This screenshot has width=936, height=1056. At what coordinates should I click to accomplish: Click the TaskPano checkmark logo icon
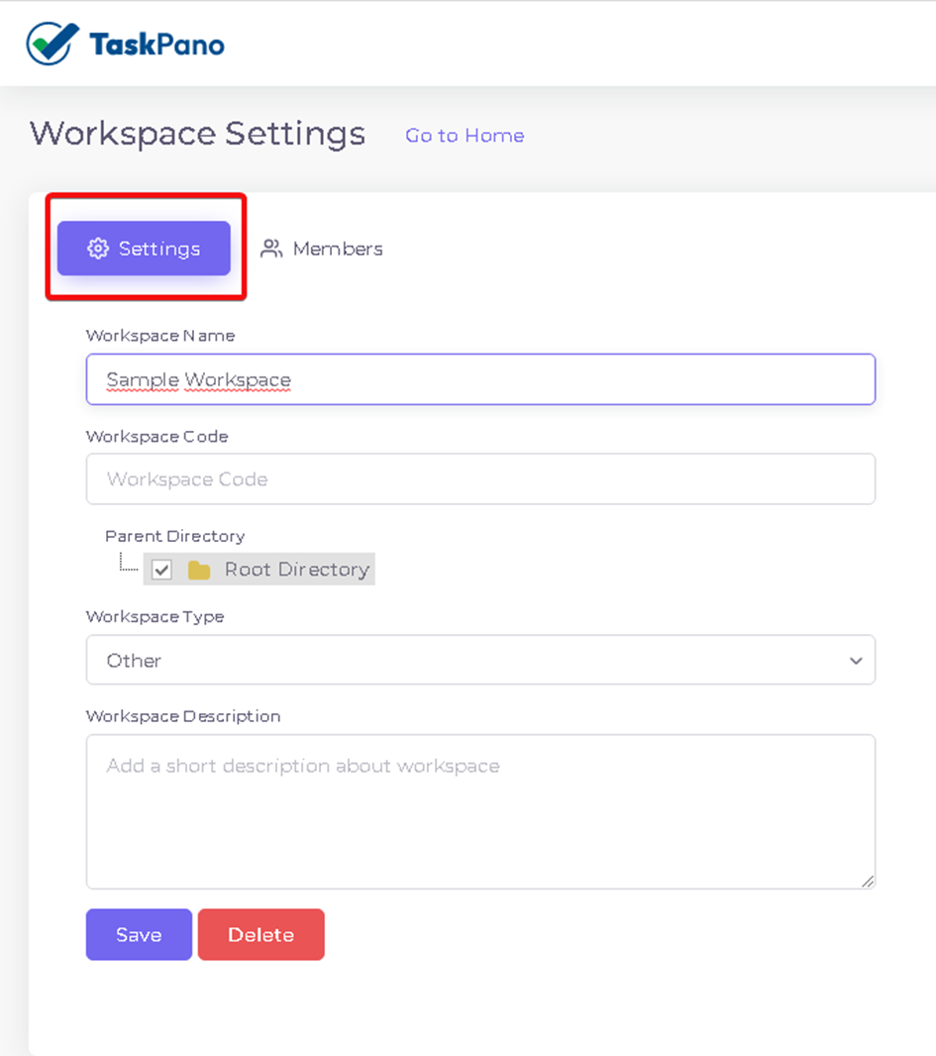[x=52, y=44]
